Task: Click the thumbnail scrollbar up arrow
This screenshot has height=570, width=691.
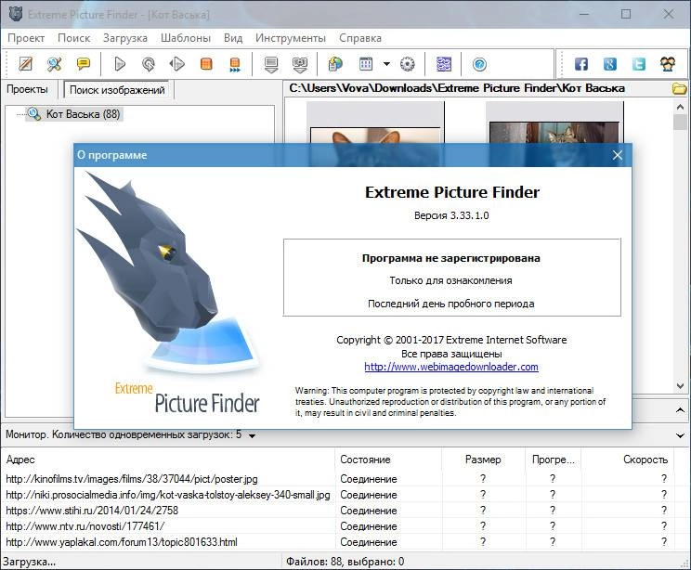Action: pyautogui.click(x=680, y=107)
